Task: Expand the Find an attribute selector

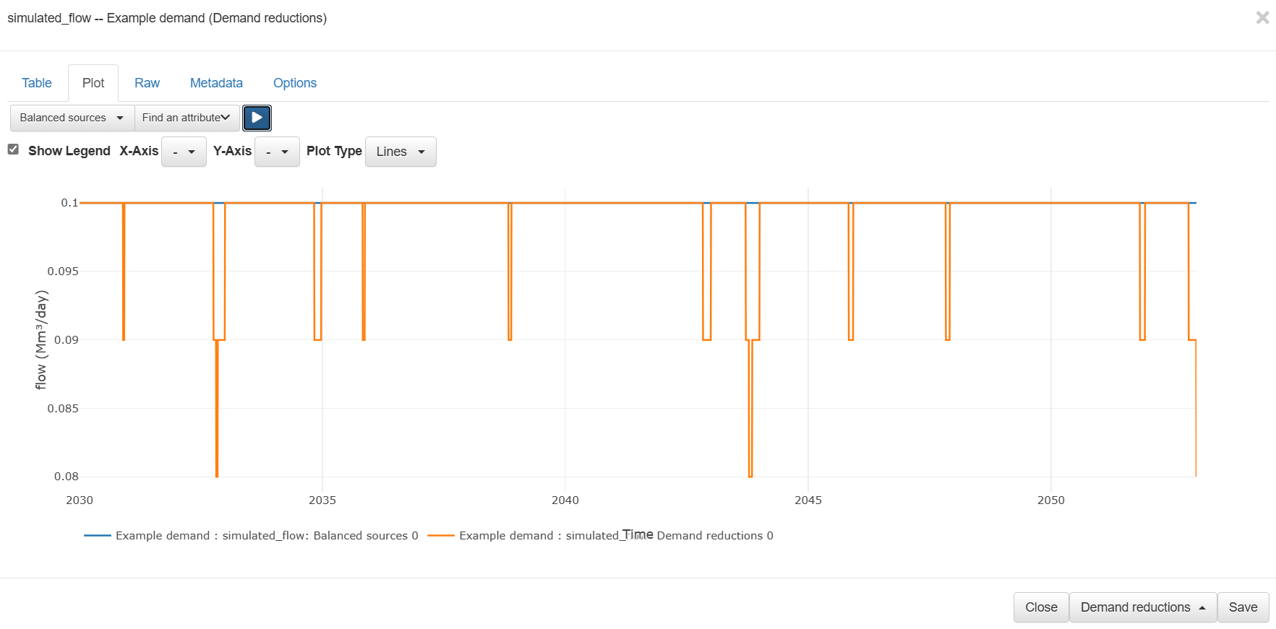Action: point(187,118)
